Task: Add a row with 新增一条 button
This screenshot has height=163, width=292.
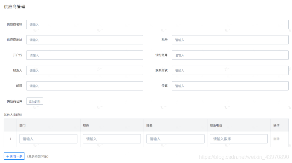Action: pos(14,156)
